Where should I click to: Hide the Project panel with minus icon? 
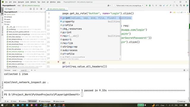[44, 9]
